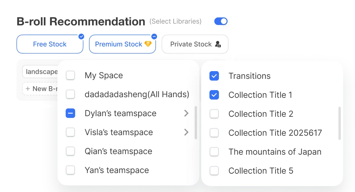Check the Yan's teamspace checkbox
Viewport: 355px width, 192px height.
tap(70, 170)
